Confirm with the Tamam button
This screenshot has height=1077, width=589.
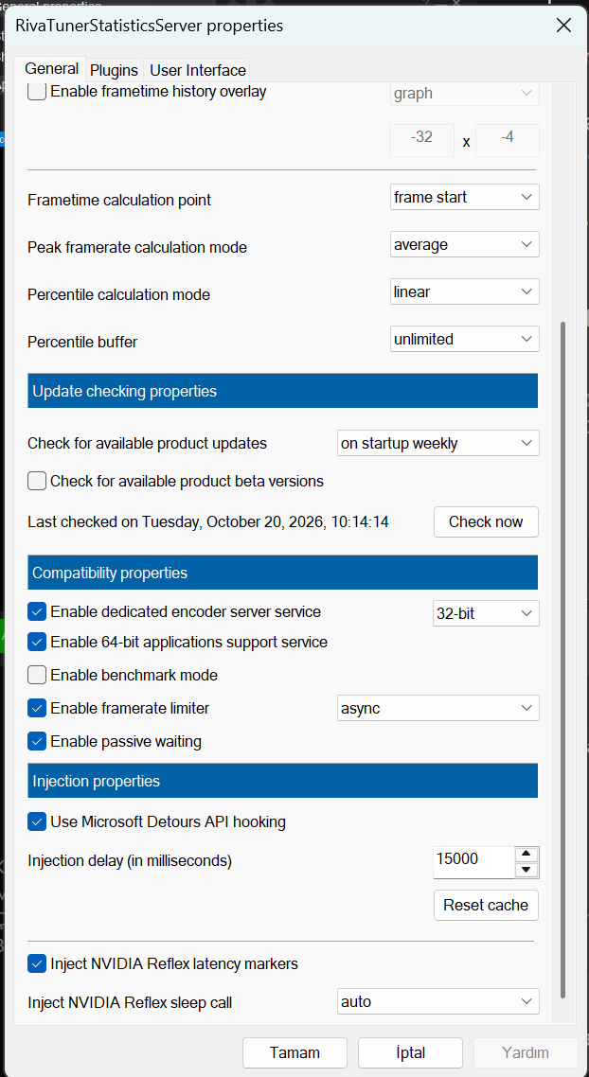[294, 1052]
